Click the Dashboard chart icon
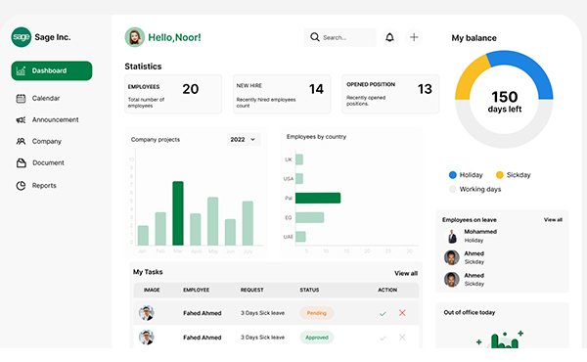The height and width of the screenshot is (362, 587). (x=21, y=70)
